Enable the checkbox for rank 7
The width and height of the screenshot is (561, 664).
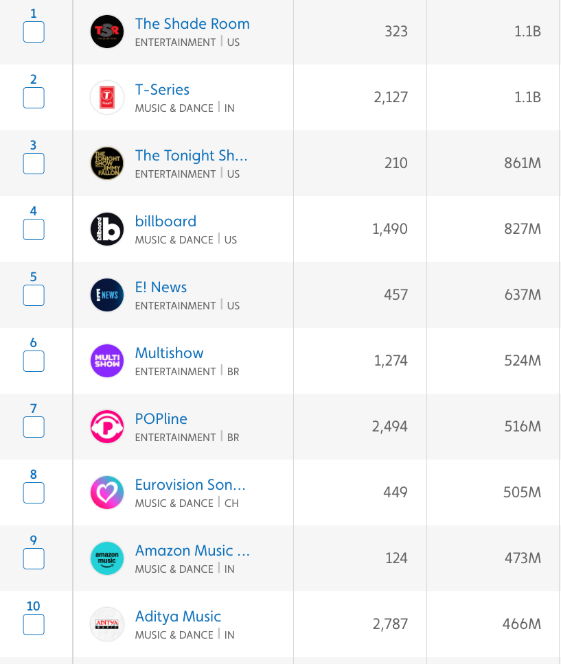pos(34,427)
